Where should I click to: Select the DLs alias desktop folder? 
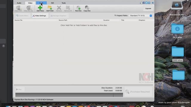[177, 31]
